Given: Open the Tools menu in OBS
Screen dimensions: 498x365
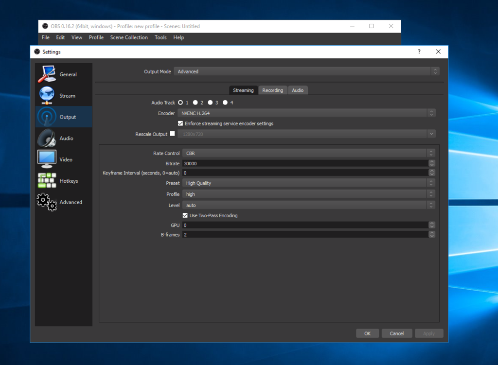Looking at the screenshot, I should [160, 37].
